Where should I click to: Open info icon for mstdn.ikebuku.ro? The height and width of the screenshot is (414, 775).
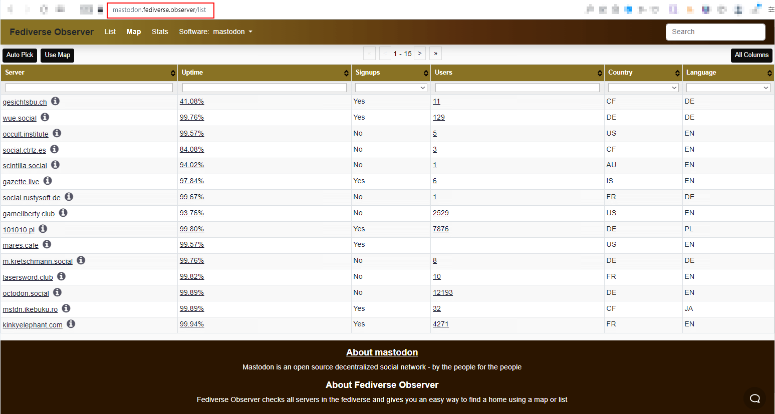tap(66, 308)
